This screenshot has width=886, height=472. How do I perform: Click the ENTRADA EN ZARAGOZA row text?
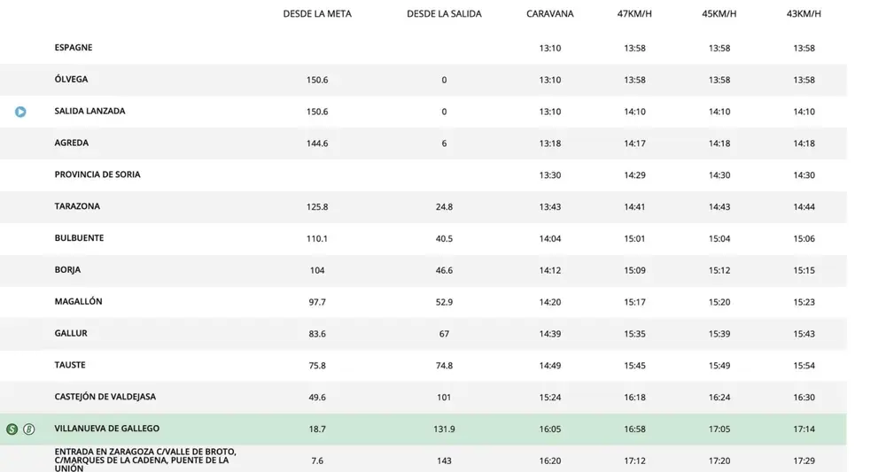coord(145,460)
